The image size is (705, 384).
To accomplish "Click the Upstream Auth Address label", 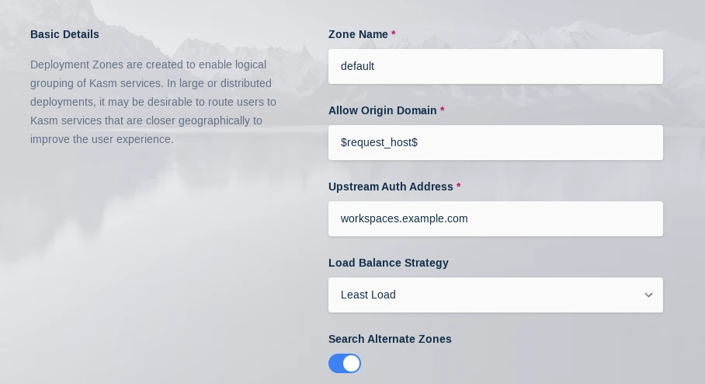I will pyautogui.click(x=391, y=187).
